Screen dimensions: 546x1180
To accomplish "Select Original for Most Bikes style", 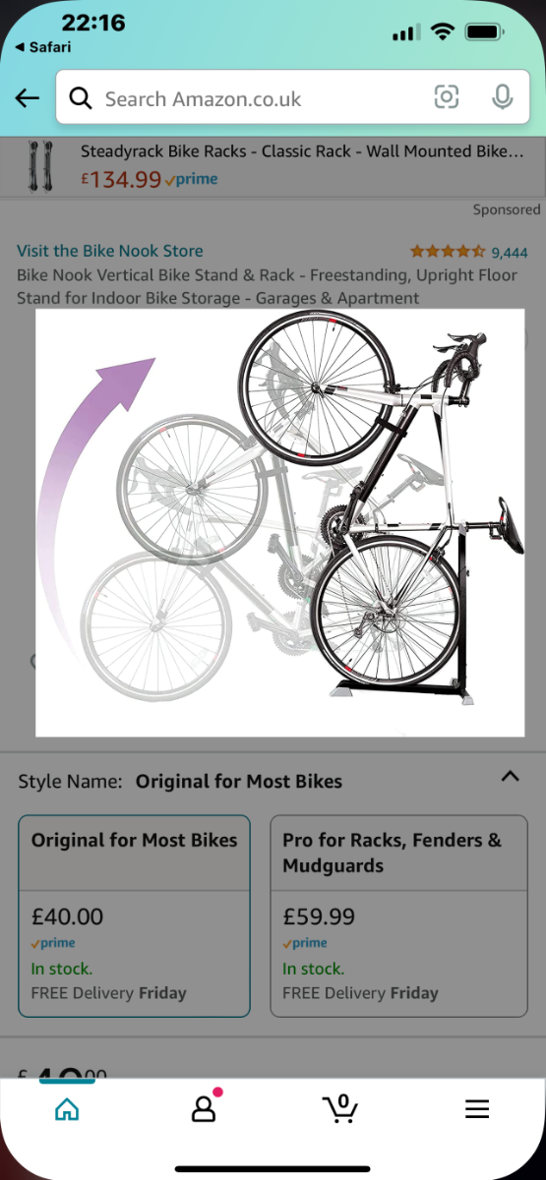I will [134, 915].
